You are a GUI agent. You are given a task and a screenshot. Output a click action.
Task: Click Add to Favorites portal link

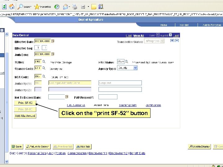click(212, 25)
